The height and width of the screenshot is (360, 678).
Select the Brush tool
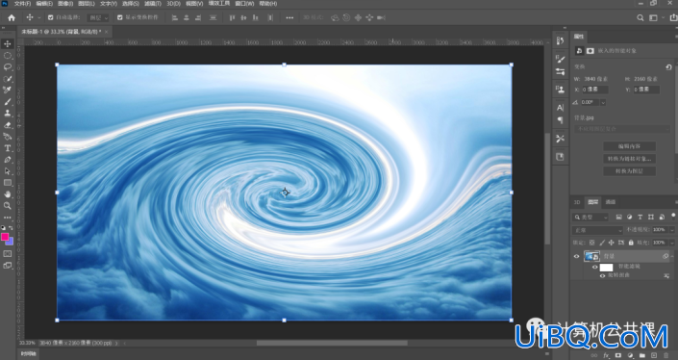8,102
